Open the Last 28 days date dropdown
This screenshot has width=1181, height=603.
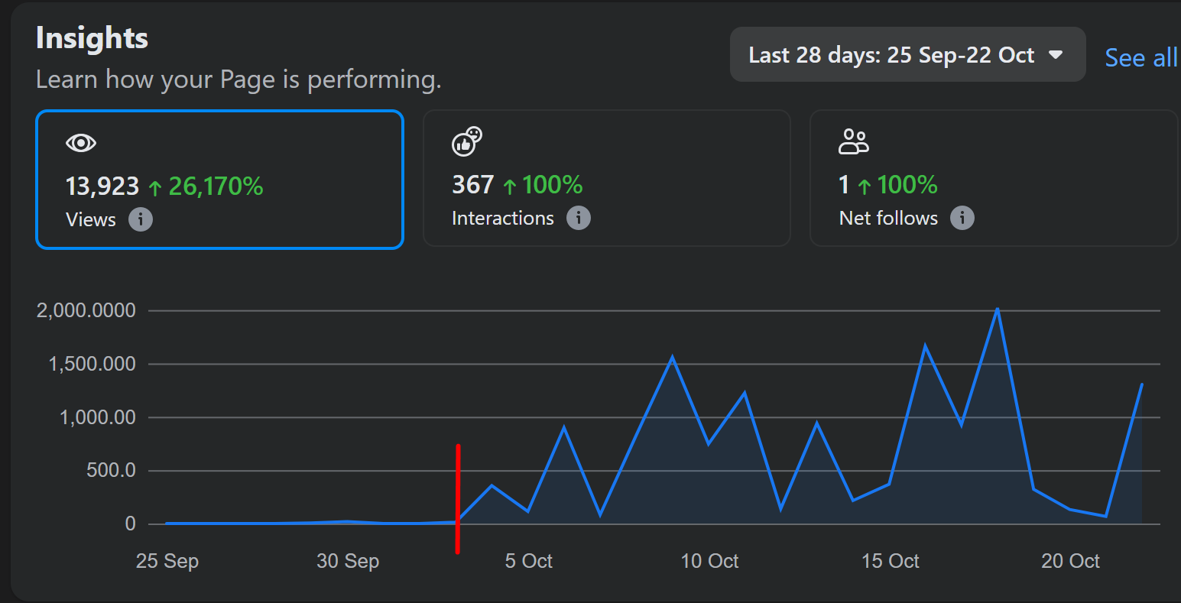point(891,55)
